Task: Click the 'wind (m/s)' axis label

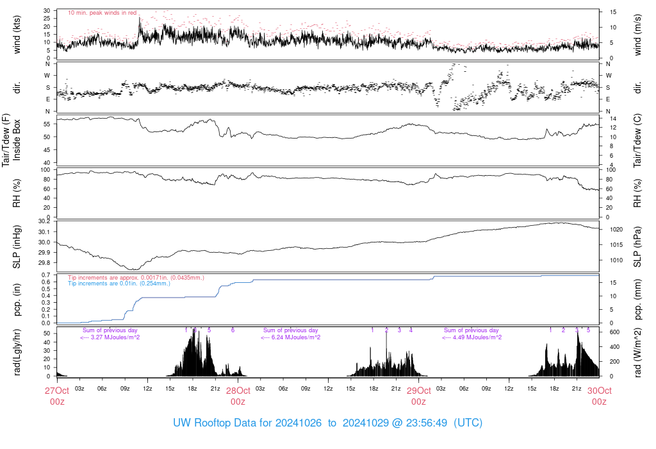Action: pos(637,35)
